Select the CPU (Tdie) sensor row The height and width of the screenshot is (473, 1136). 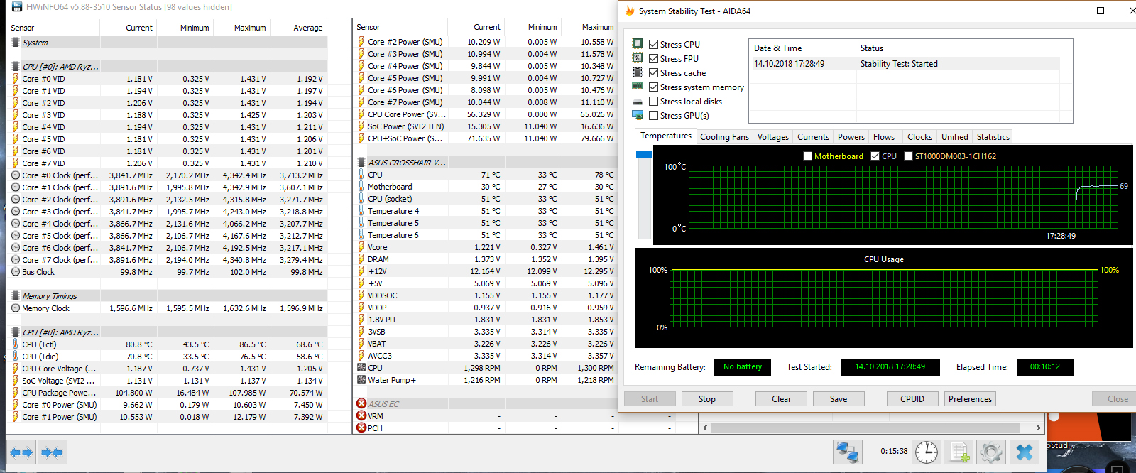coord(168,357)
